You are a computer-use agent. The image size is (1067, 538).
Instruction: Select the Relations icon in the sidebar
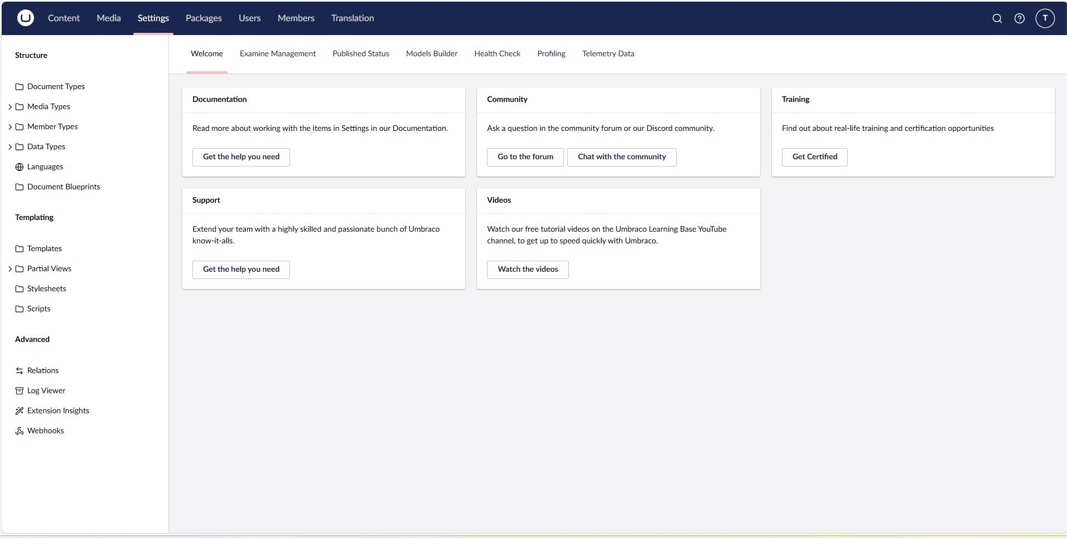click(20, 370)
